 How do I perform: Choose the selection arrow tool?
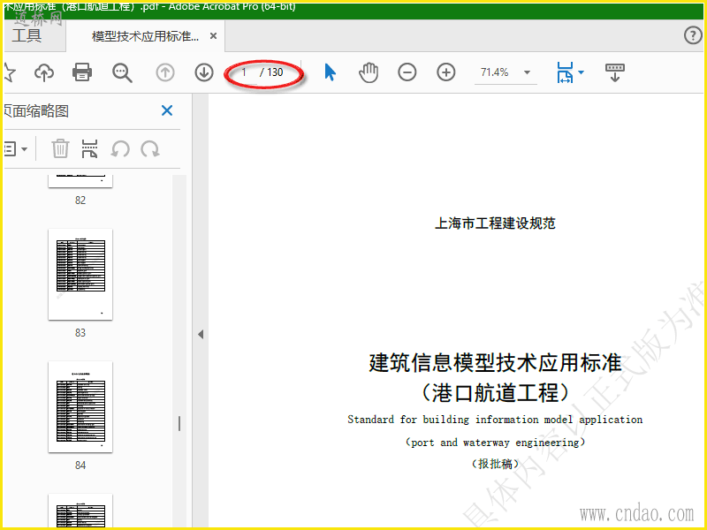point(330,72)
